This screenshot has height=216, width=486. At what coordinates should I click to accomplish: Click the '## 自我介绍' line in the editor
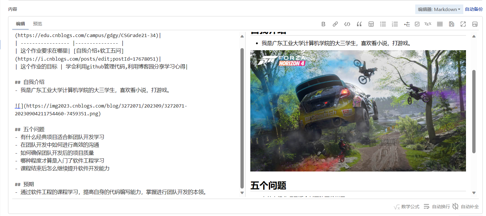(30, 82)
